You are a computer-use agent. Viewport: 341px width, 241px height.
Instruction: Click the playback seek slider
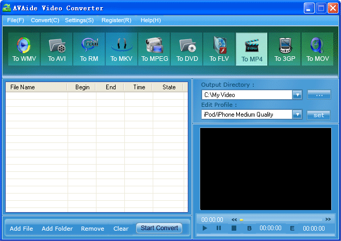click(281, 220)
